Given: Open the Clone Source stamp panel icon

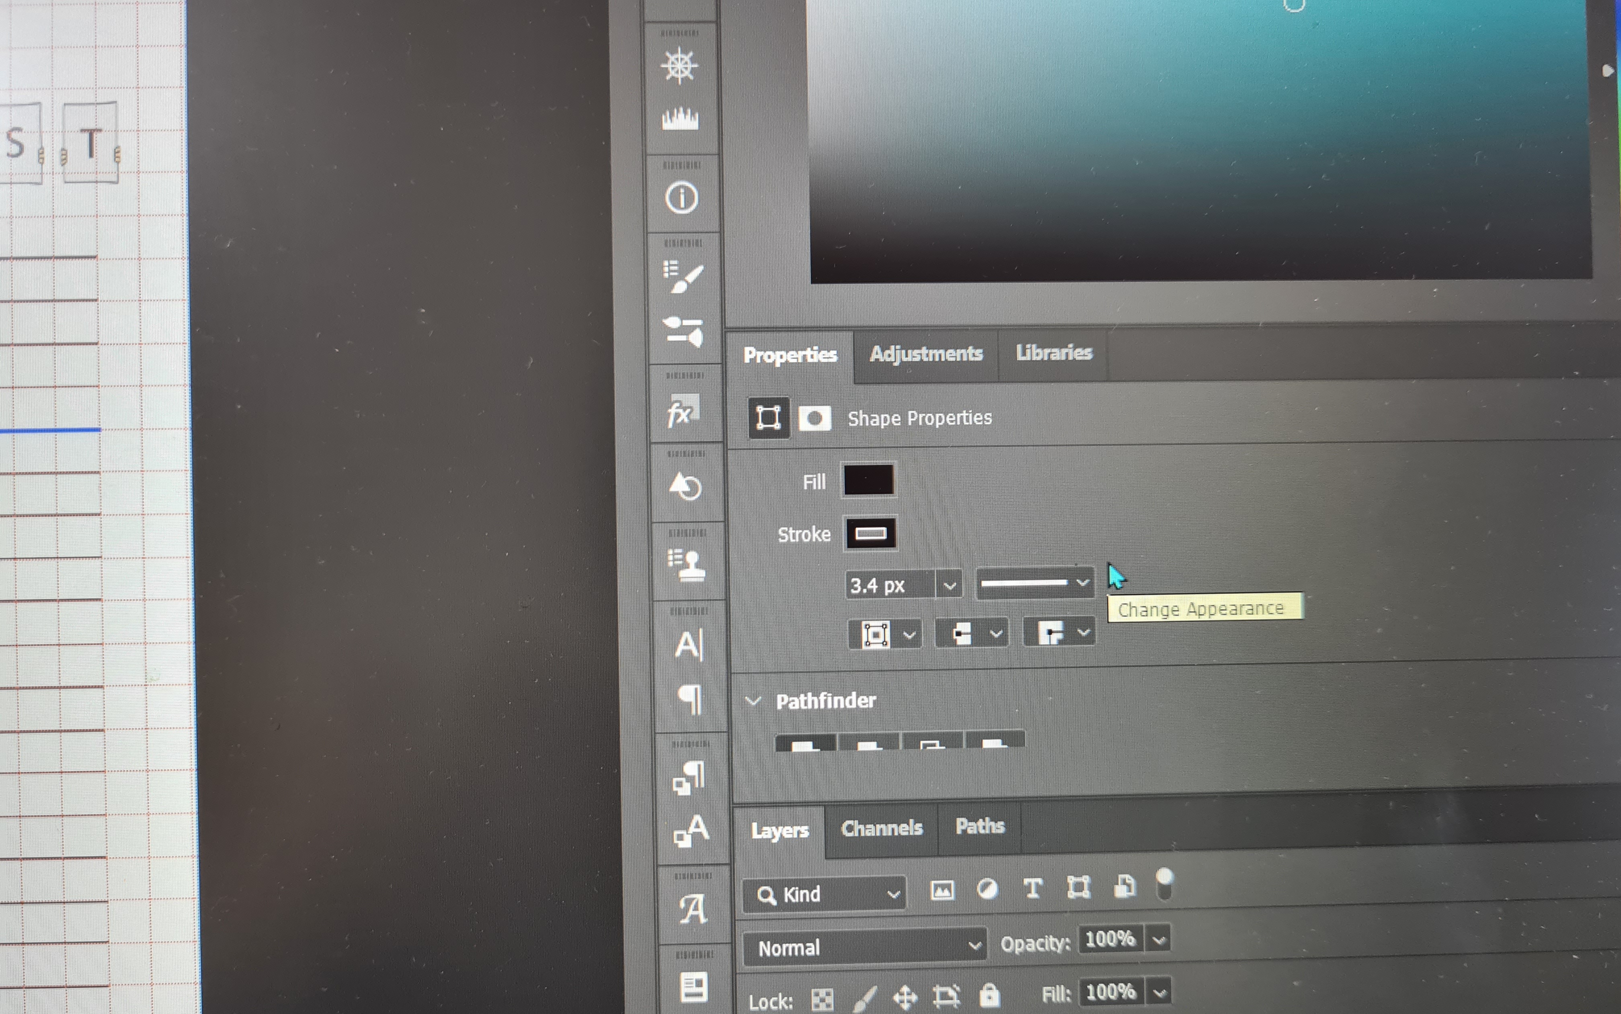Looking at the screenshot, I should click(x=687, y=564).
